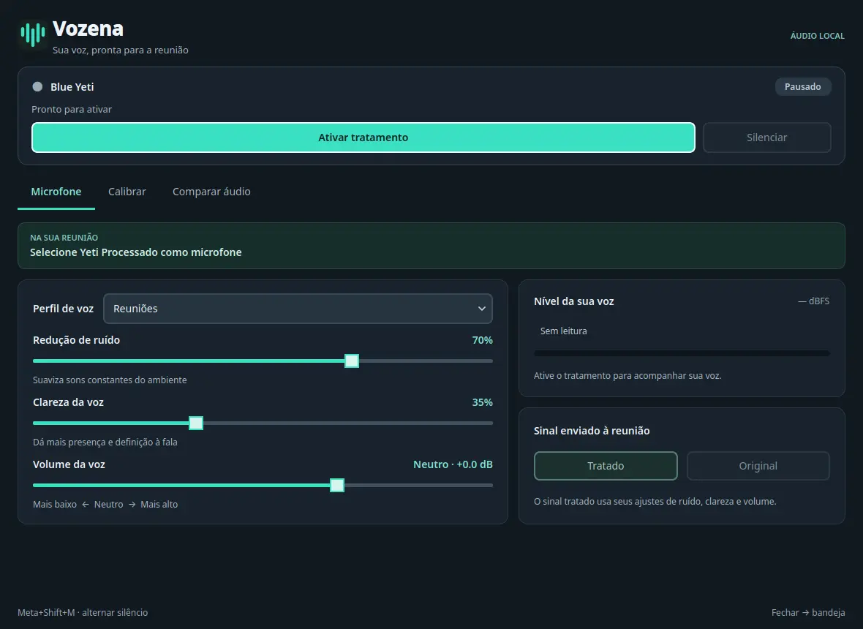Click the Fechar → bandeja link

808,612
